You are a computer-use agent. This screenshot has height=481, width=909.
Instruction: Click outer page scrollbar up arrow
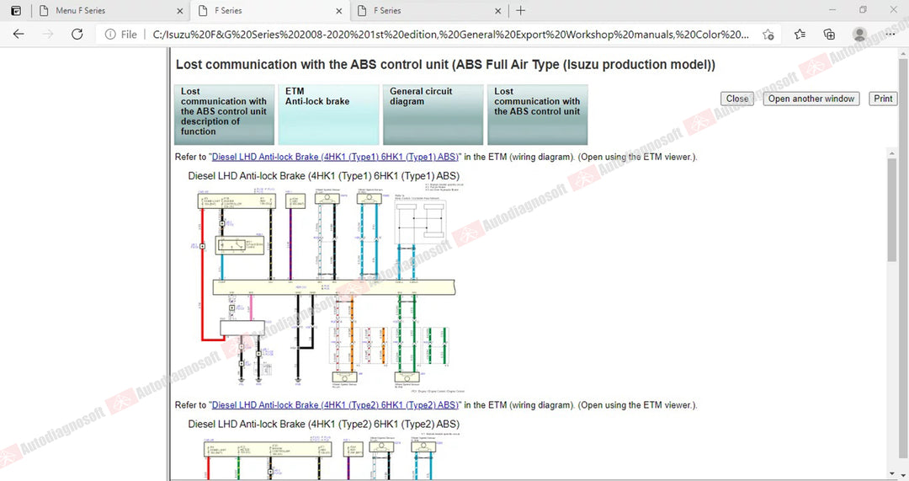pos(903,54)
